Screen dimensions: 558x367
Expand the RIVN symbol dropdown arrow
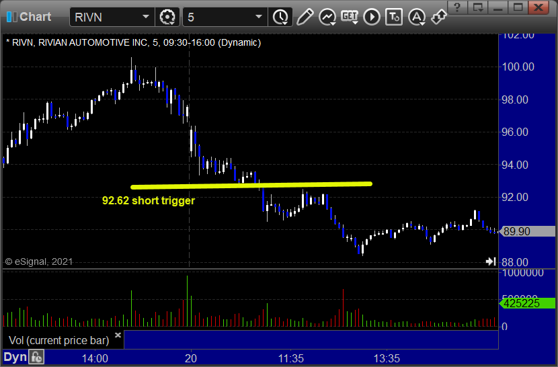pos(145,17)
